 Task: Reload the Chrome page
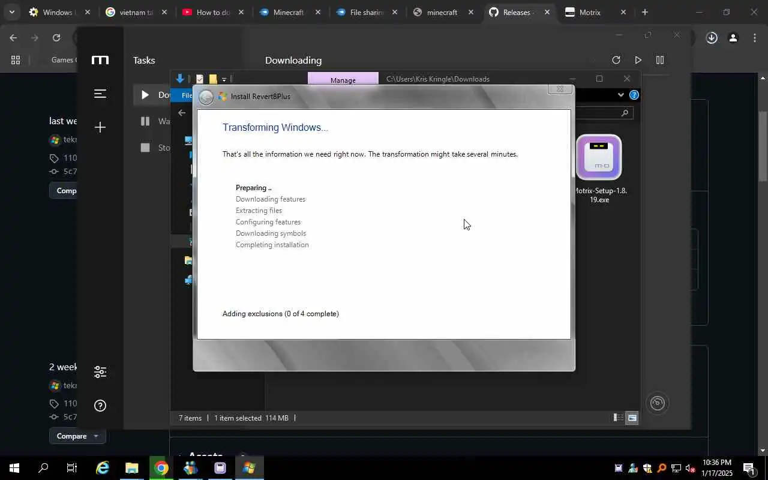point(56,38)
